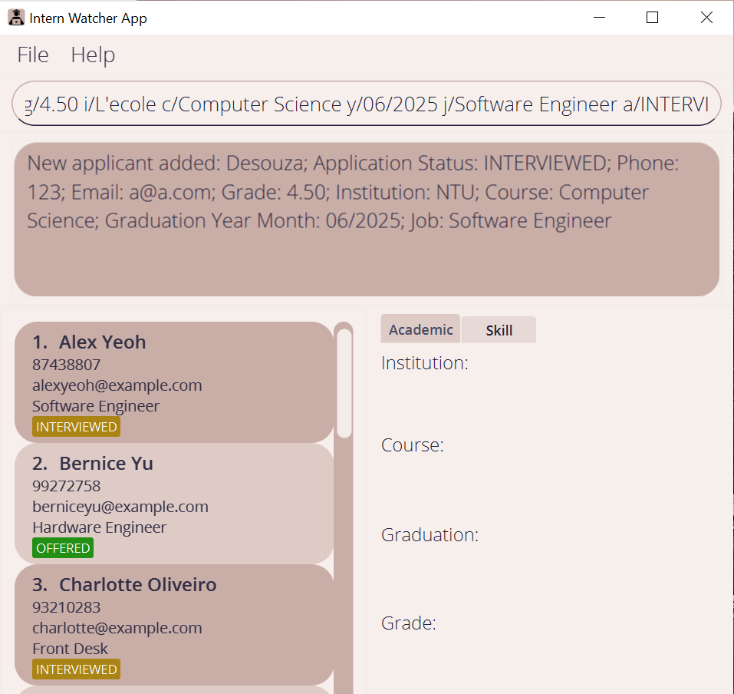Click phone number 99272758
The image size is (734, 694).
click(67, 486)
